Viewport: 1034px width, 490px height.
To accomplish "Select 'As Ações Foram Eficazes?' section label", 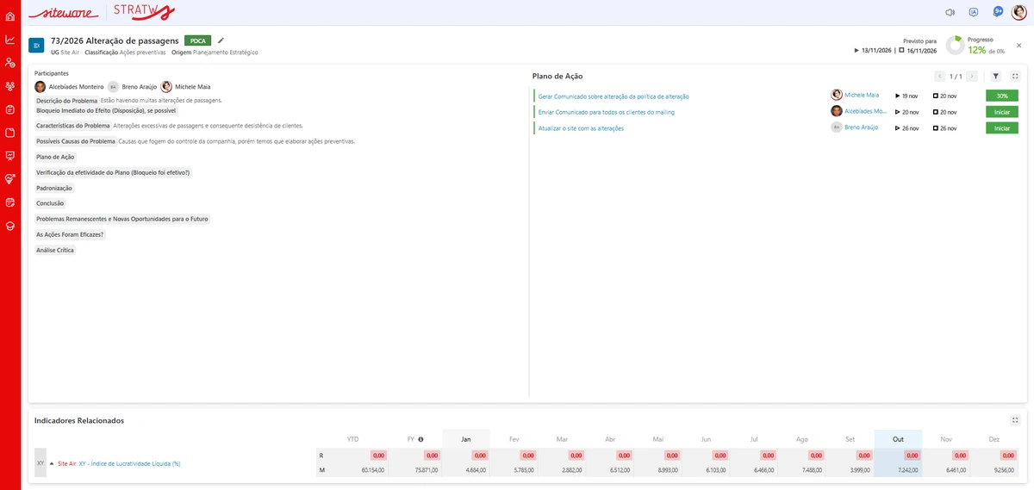I will point(70,234).
